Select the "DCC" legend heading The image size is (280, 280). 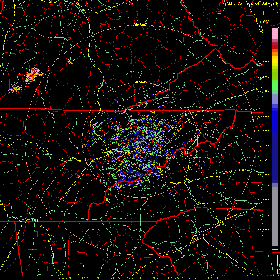pos(273,19)
